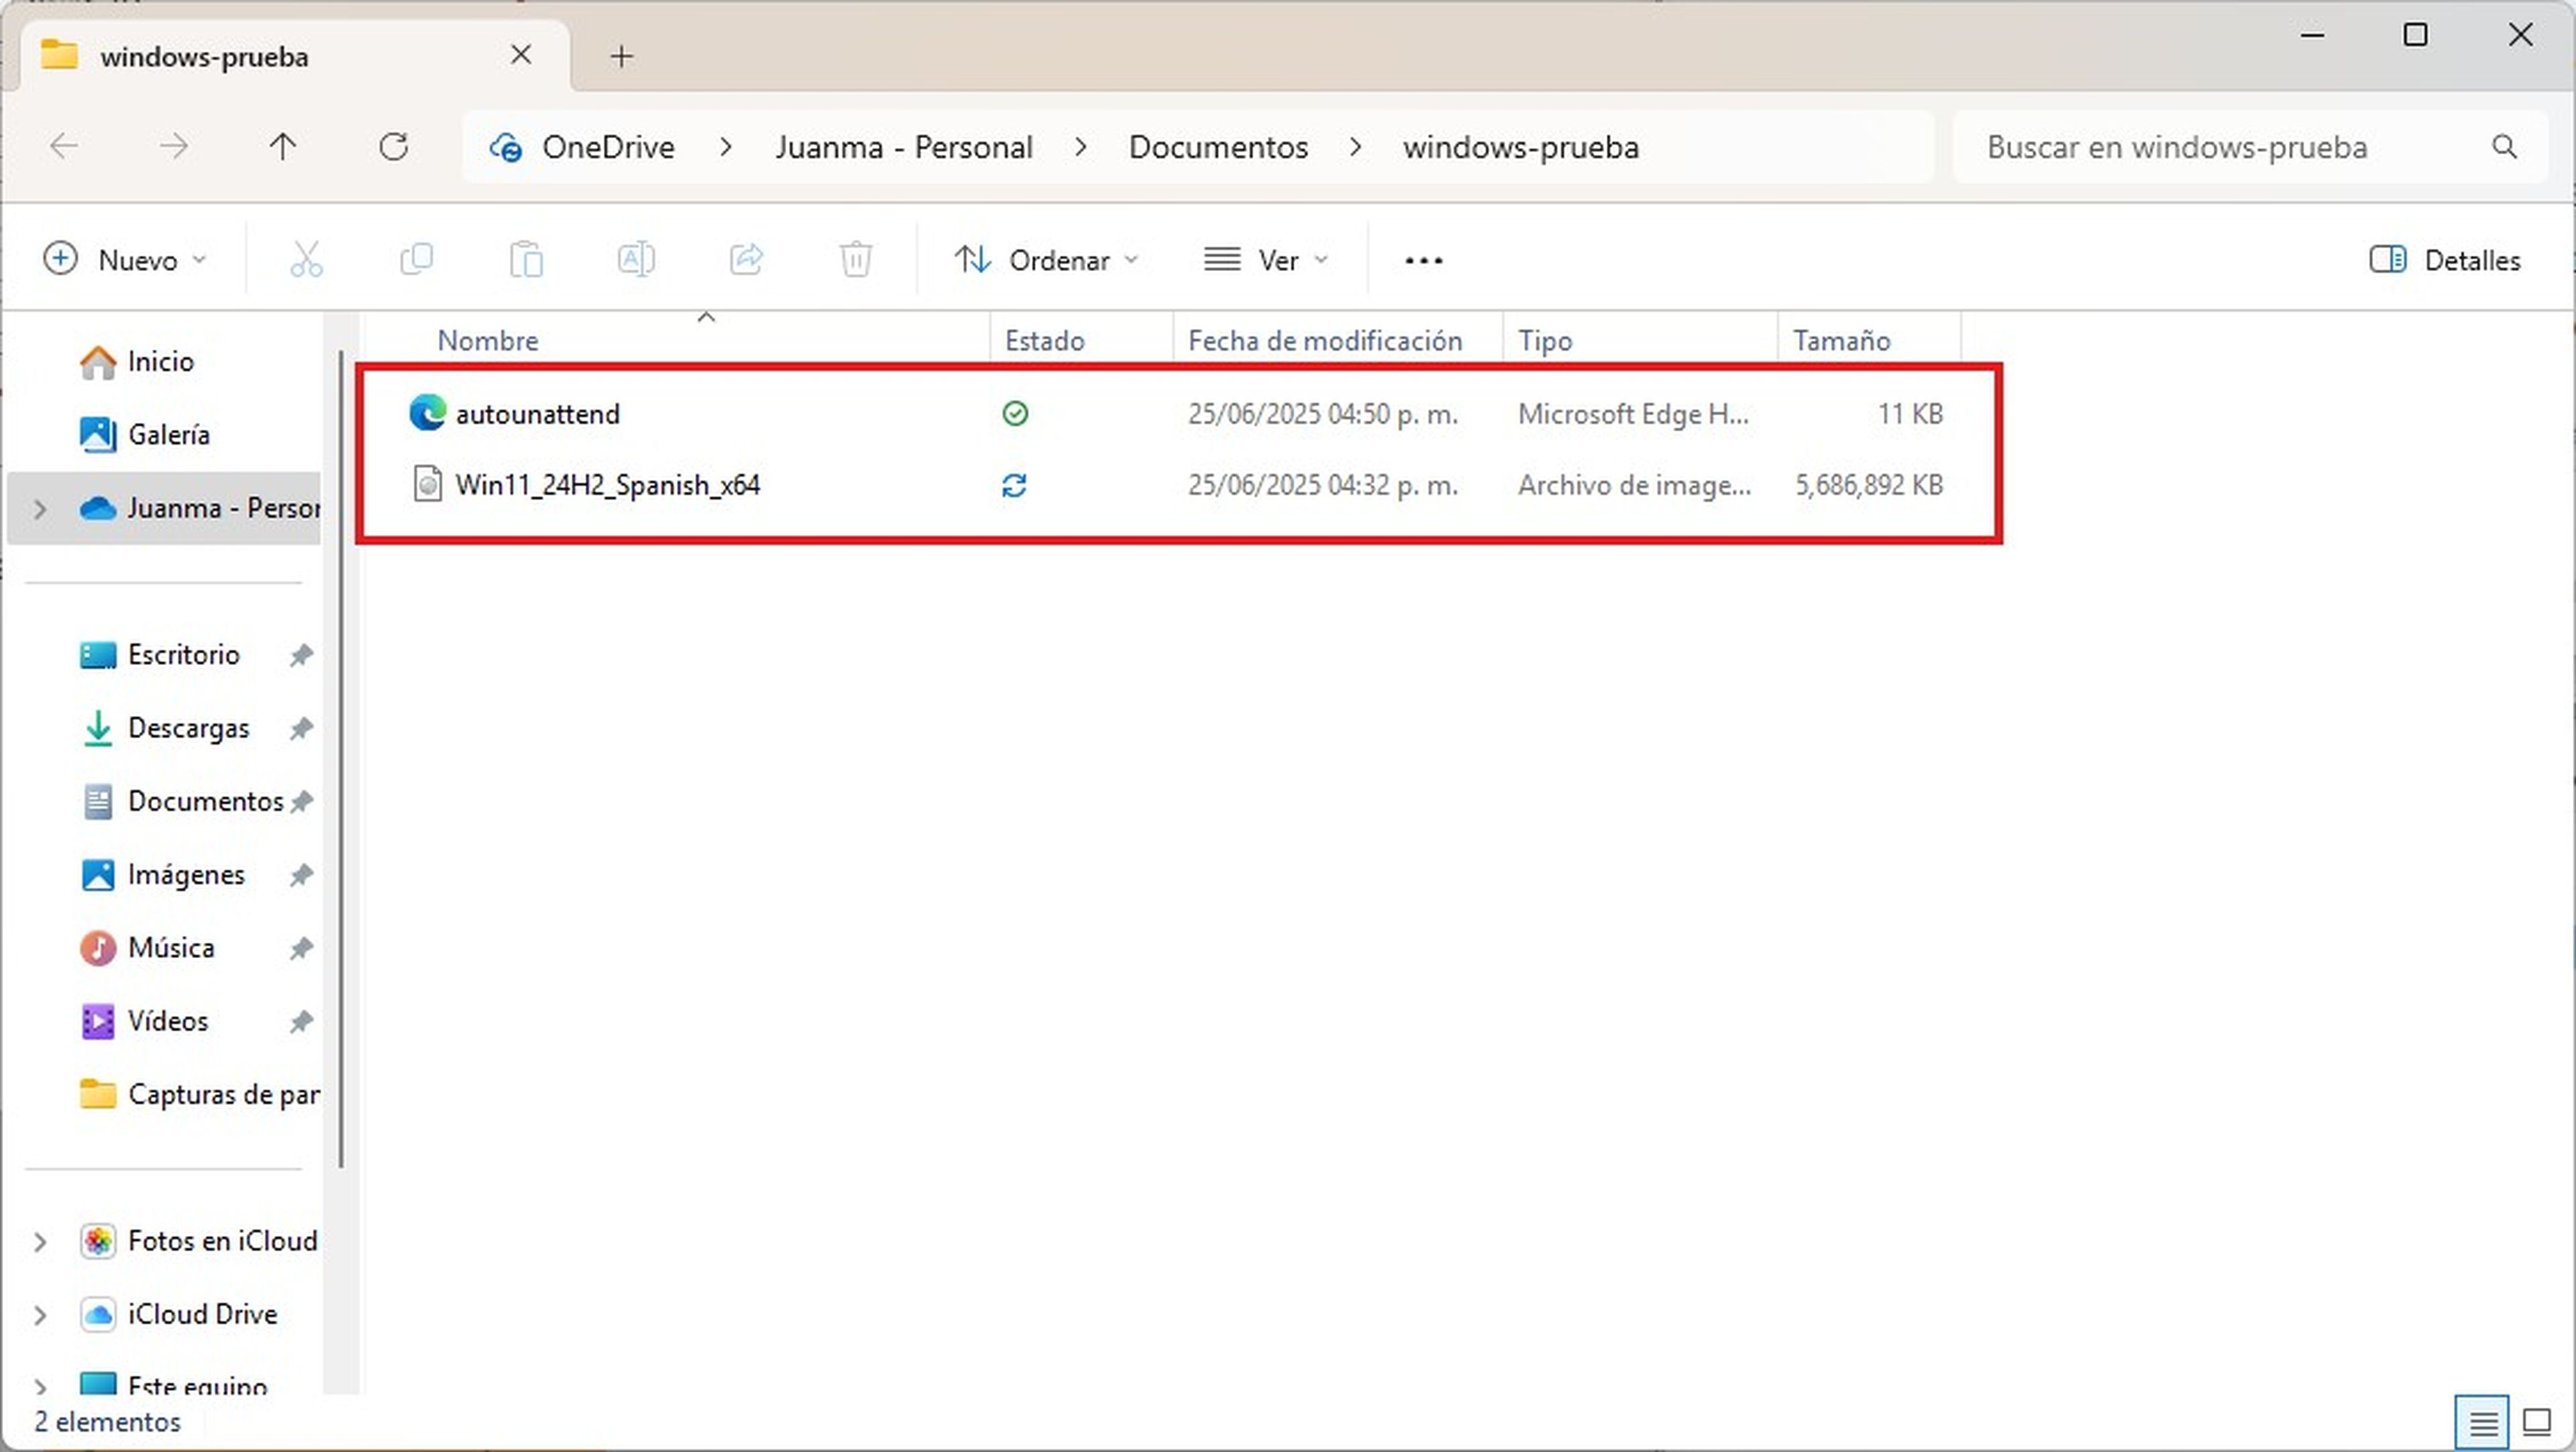The image size is (2576, 1452).
Task: Open the three-dots more options menu
Action: (x=1423, y=261)
